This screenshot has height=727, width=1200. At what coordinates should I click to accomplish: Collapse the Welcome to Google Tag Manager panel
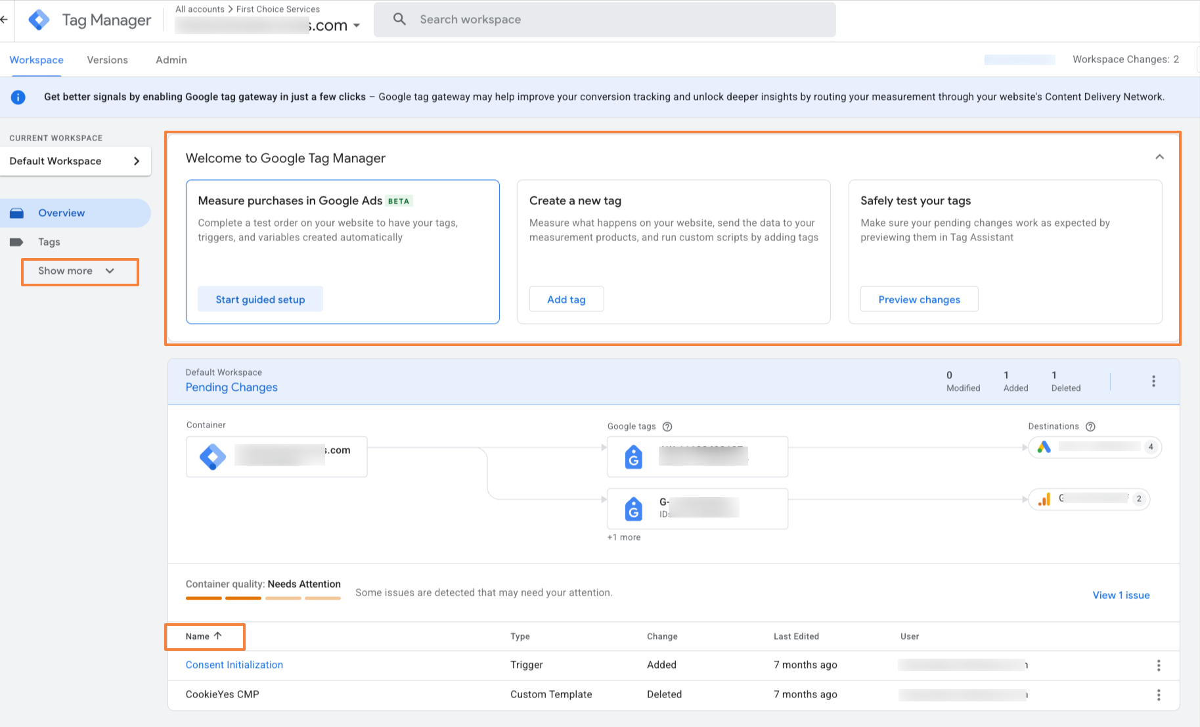(x=1159, y=157)
